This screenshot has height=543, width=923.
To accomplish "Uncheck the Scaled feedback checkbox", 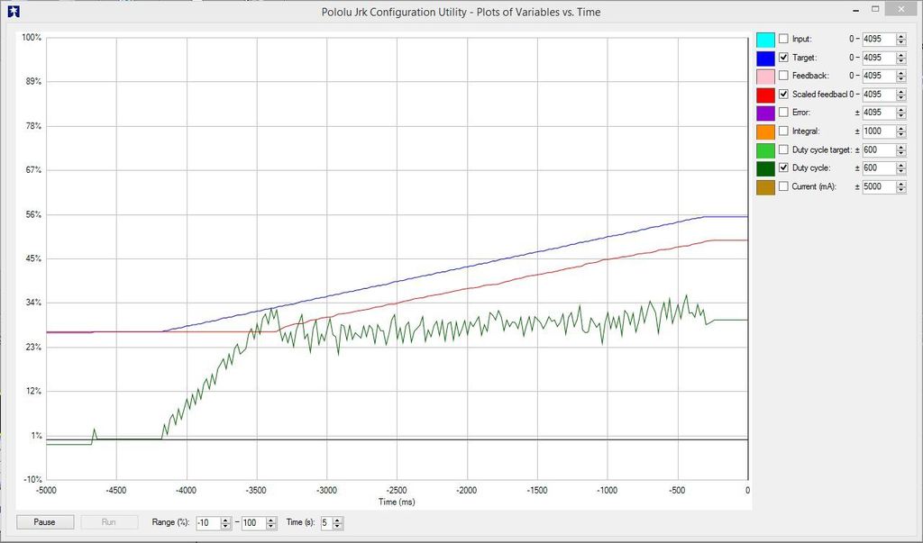I will 783,95.
